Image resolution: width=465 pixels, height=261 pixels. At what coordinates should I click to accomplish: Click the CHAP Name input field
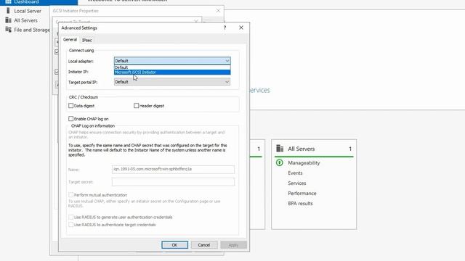tap(173, 169)
